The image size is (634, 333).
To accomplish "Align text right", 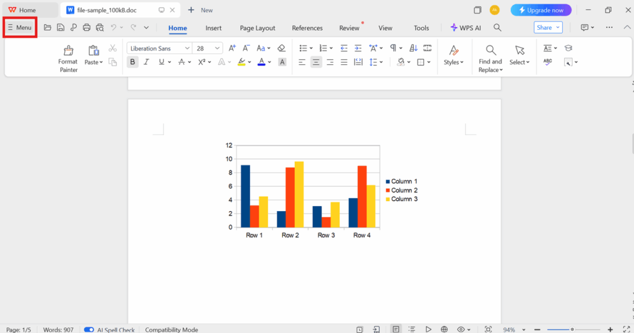I will point(330,63).
